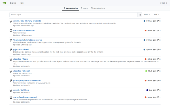Click star icon on crunk/dotfiles row
Screen dimensions: 170x106
coord(154,90)
